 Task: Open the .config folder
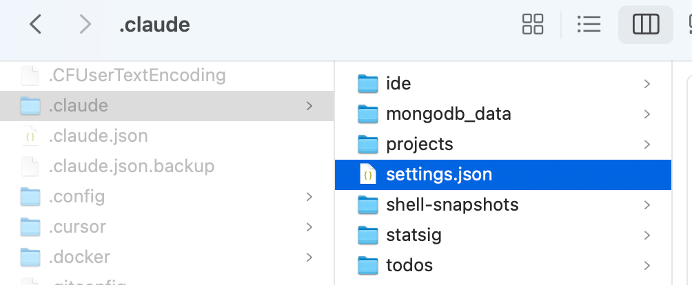pos(77,197)
